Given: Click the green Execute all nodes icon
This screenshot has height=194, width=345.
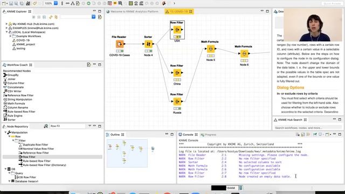Looking at the screenshot, I should (x=88, y=3).
